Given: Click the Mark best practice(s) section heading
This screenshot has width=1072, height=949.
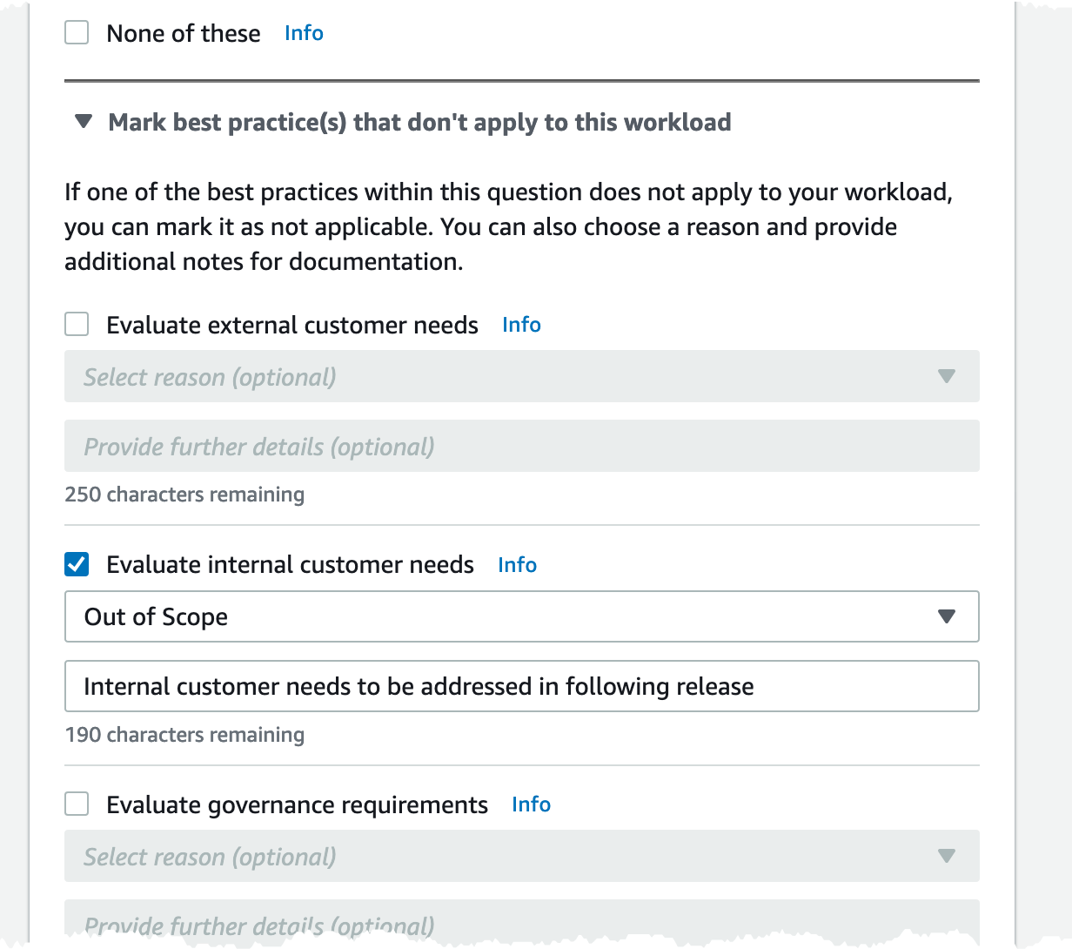Looking at the screenshot, I should click(x=419, y=122).
